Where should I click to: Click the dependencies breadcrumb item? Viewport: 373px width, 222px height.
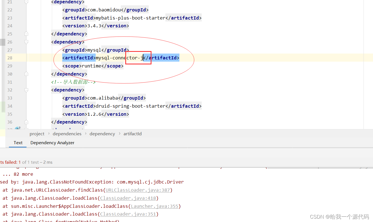click(67, 134)
